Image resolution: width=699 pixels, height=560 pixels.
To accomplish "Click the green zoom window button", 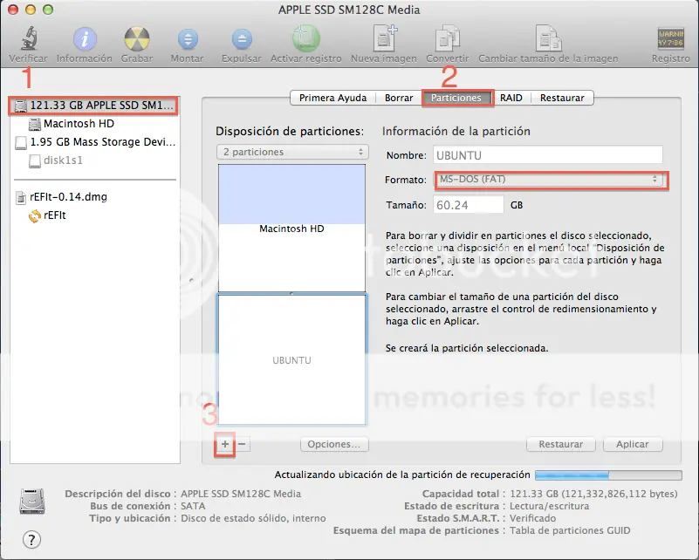I will (48, 10).
